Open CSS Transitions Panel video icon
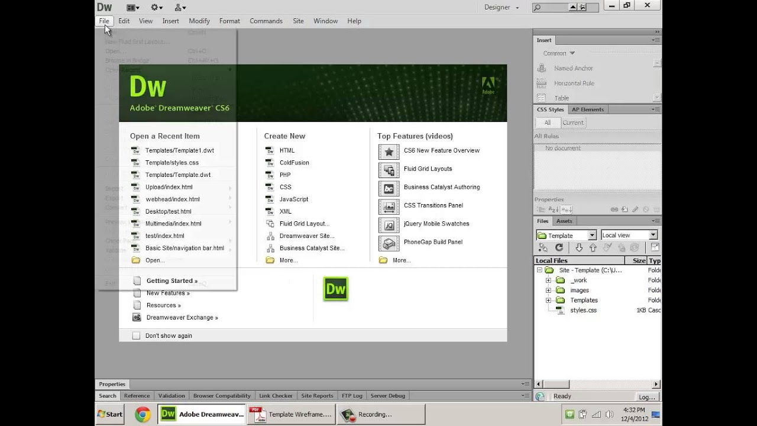Screen dimensions: 757x426 coord(389,206)
